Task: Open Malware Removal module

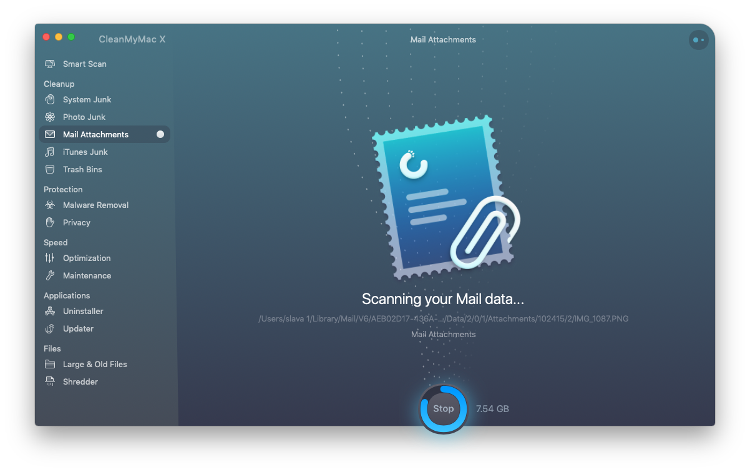Action: 104,205
